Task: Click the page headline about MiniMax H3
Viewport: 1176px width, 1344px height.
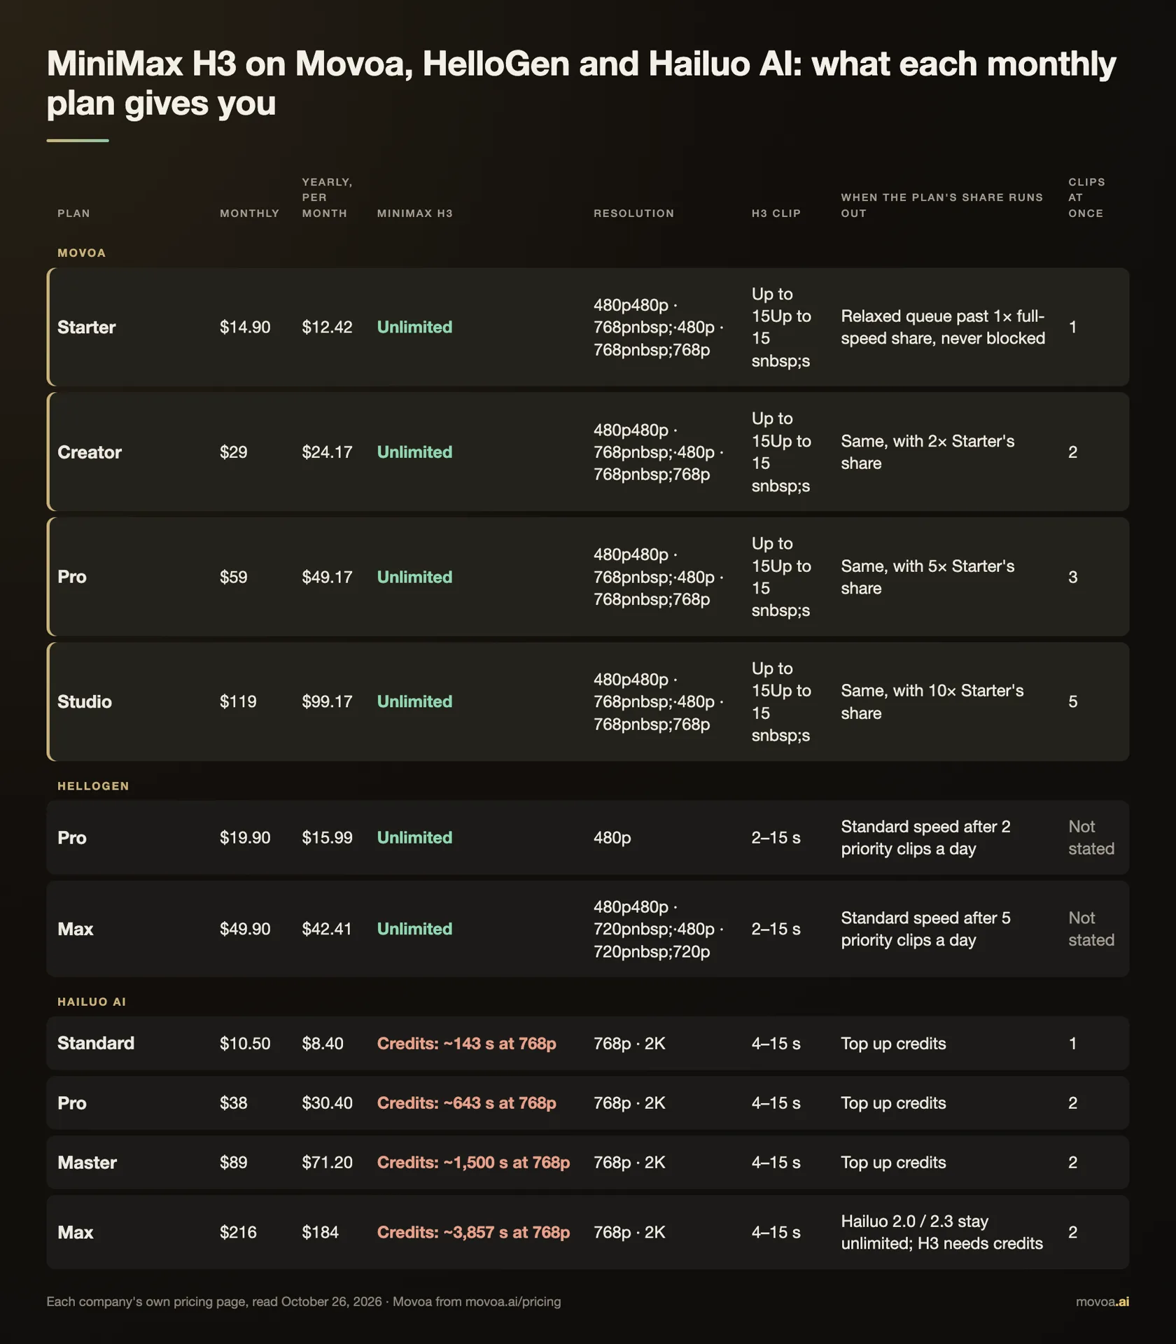Action: [x=581, y=83]
